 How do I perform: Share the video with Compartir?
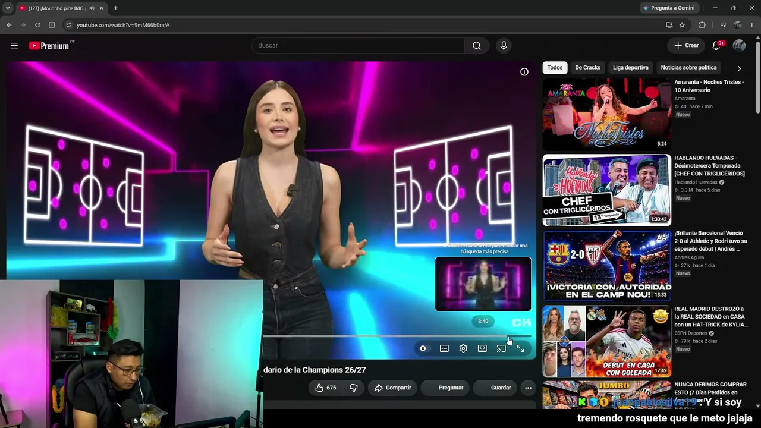(x=392, y=388)
